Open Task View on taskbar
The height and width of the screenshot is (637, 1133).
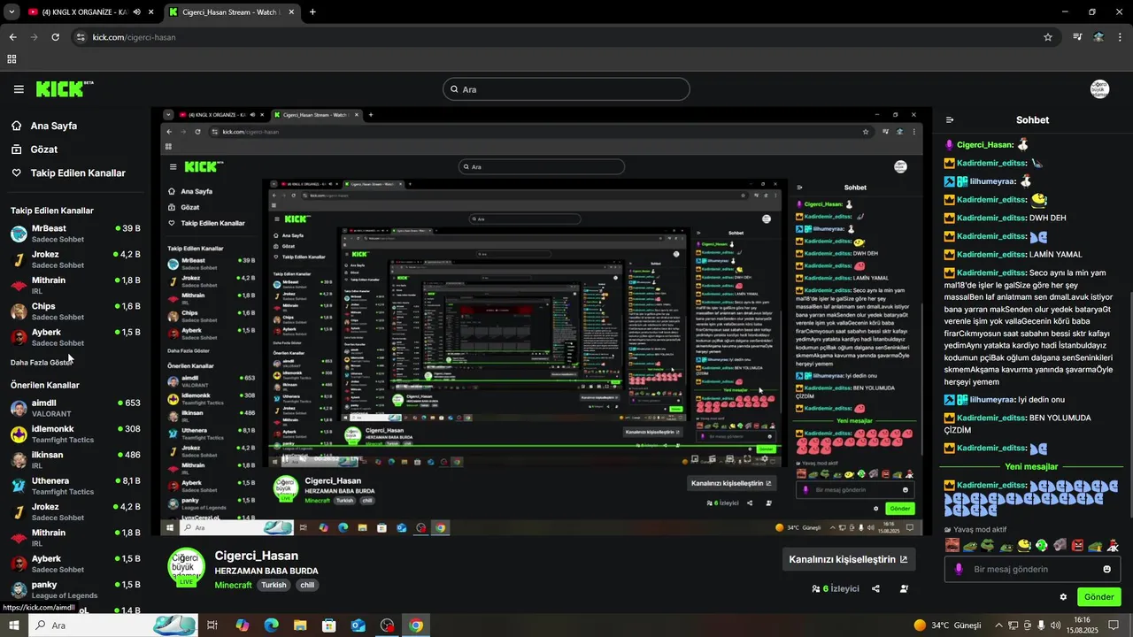(x=212, y=625)
